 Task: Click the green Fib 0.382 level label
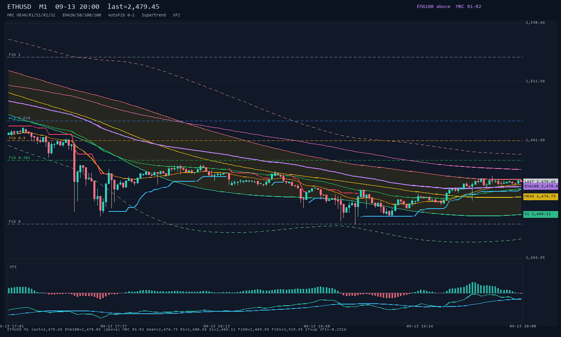tap(20, 158)
